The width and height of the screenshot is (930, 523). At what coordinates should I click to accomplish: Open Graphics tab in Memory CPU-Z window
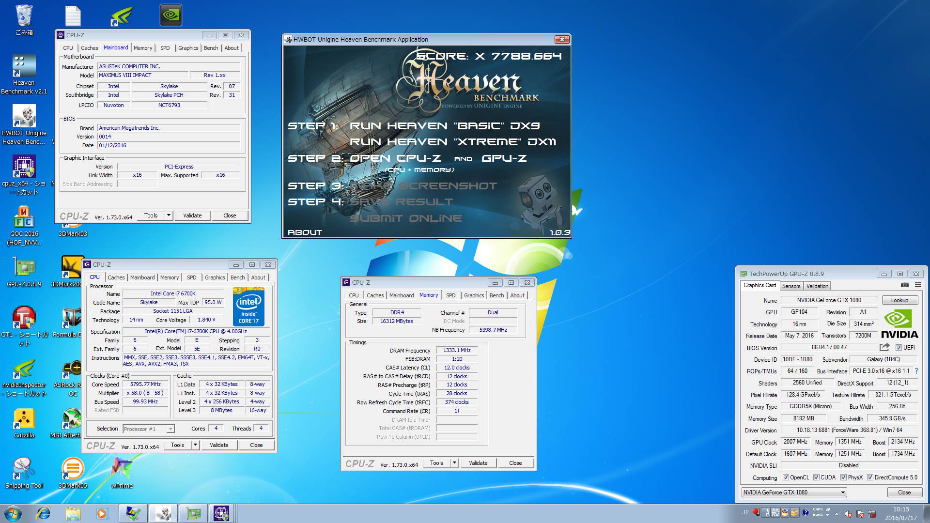pos(474,295)
